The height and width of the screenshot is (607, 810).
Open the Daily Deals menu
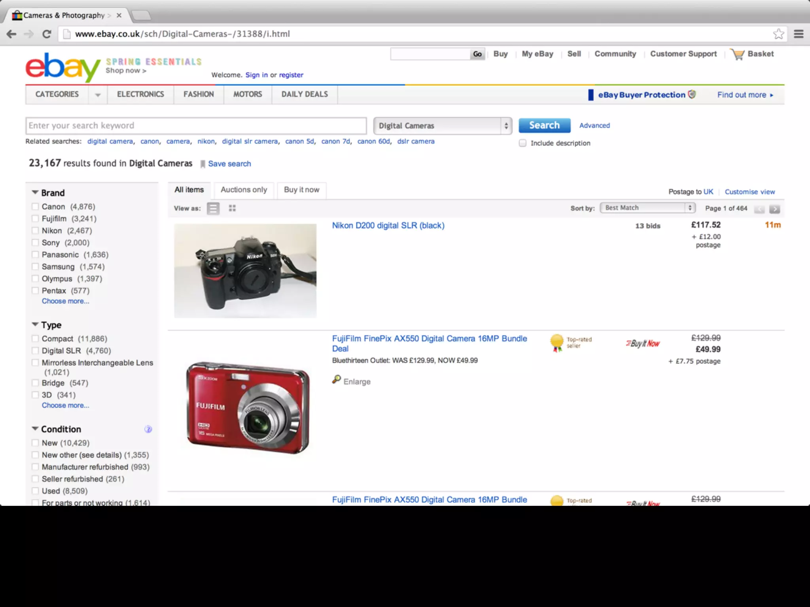point(305,94)
